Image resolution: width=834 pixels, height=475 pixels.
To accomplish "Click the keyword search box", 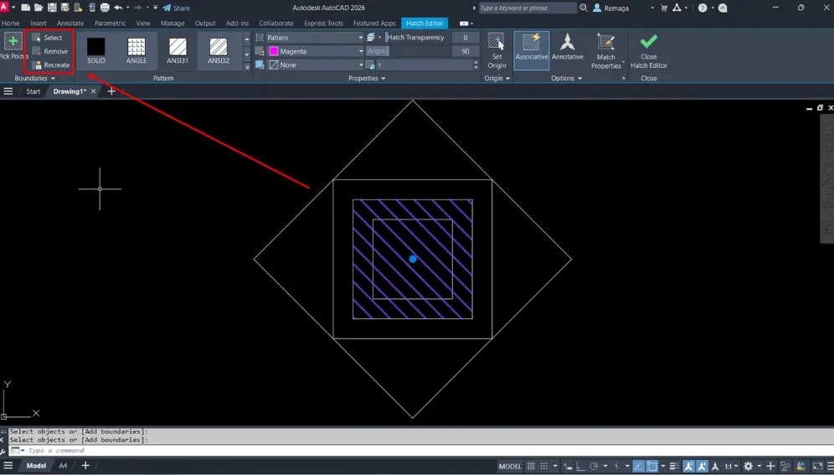I will click(527, 8).
